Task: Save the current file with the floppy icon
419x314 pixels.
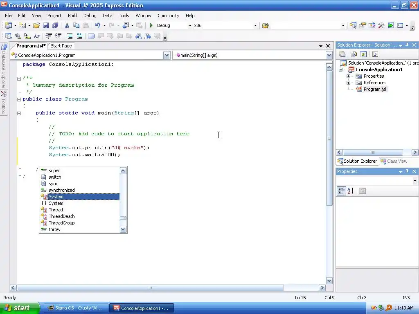Action: [x=46, y=25]
